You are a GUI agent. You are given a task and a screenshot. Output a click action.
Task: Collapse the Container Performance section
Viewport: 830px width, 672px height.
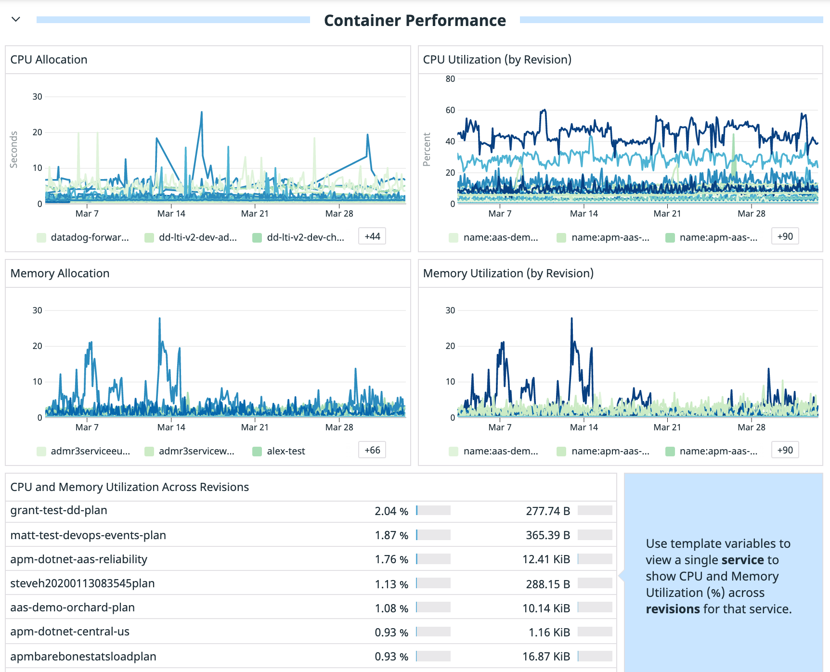coord(16,20)
